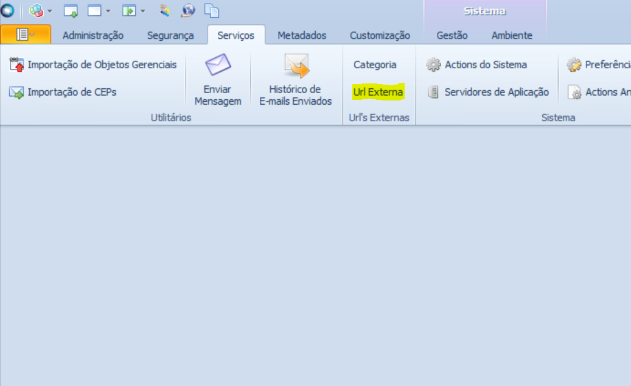This screenshot has width=631, height=386.
Task: Click the globe with hand icon
Action: click(x=188, y=10)
